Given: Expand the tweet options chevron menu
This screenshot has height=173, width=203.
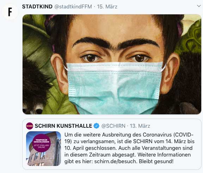Looking at the screenshot, I should coord(199,6).
